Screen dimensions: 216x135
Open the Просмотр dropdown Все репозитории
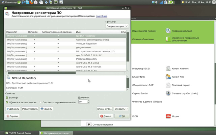coord(117,26)
